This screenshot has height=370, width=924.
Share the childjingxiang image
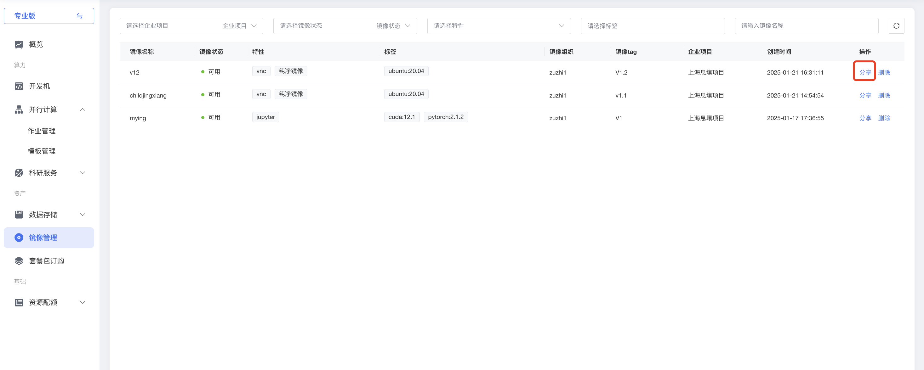[865, 95]
